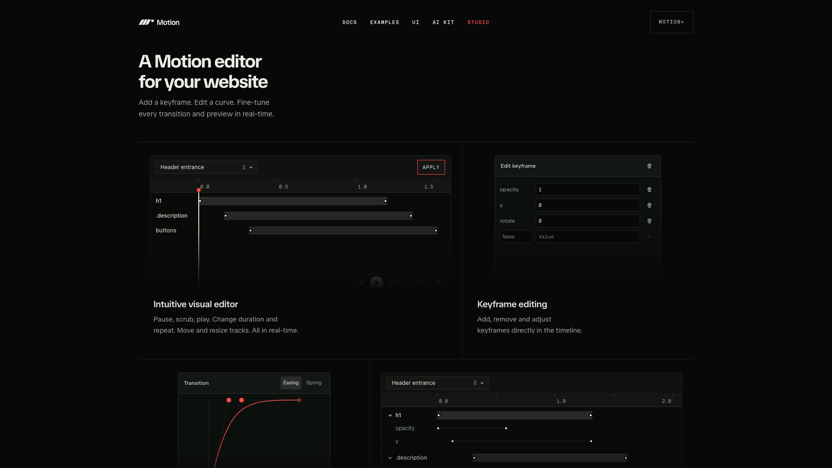Click the MOTION+ button
832x468 pixels.
click(x=672, y=22)
